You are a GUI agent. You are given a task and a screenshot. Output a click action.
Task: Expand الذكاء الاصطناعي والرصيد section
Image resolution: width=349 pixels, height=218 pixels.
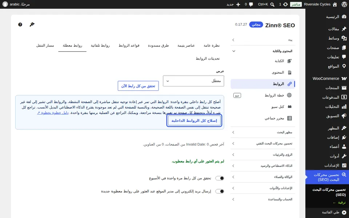263,166
